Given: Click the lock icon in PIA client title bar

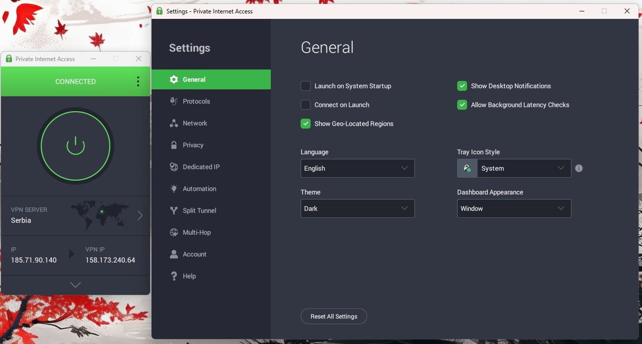Looking at the screenshot, I should coord(8,59).
